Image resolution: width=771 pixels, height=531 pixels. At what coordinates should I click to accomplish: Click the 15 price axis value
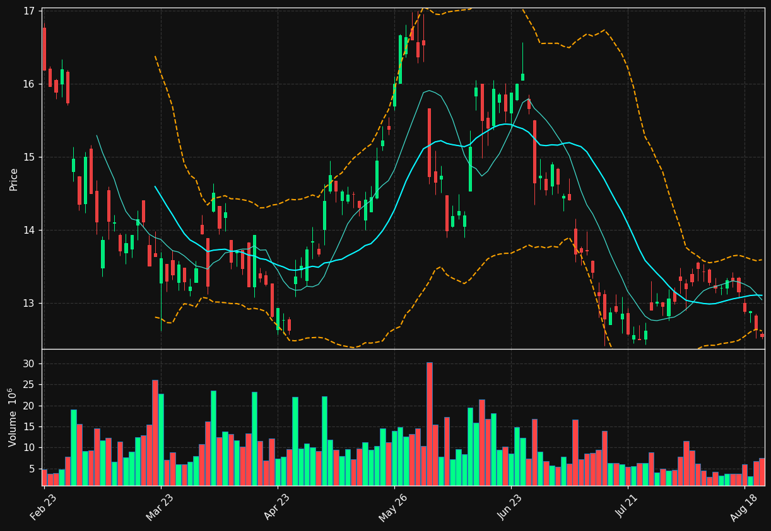pyautogui.click(x=29, y=157)
